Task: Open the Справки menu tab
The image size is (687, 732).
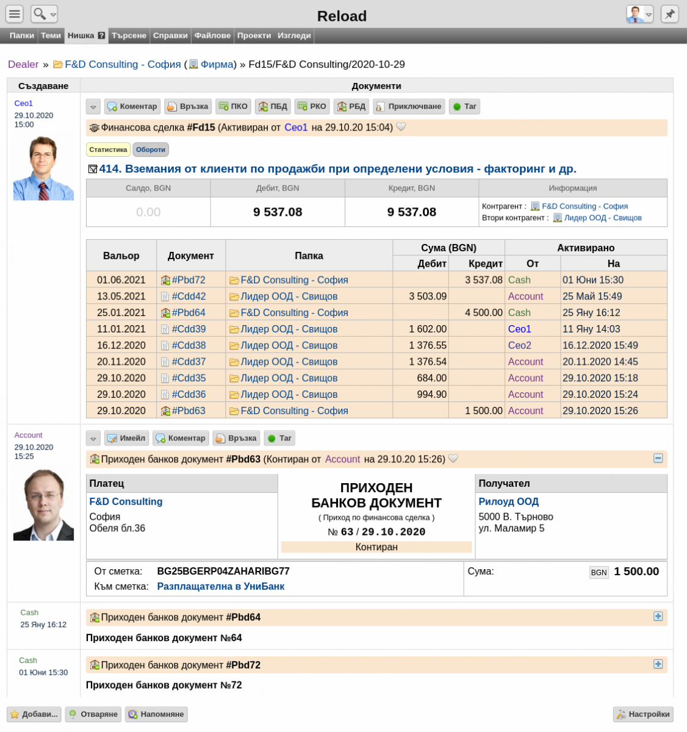Action: point(170,35)
